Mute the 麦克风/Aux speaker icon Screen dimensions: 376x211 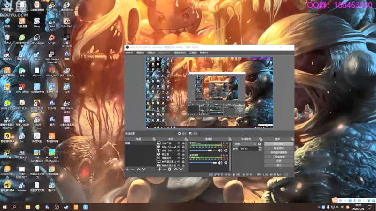point(220,151)
